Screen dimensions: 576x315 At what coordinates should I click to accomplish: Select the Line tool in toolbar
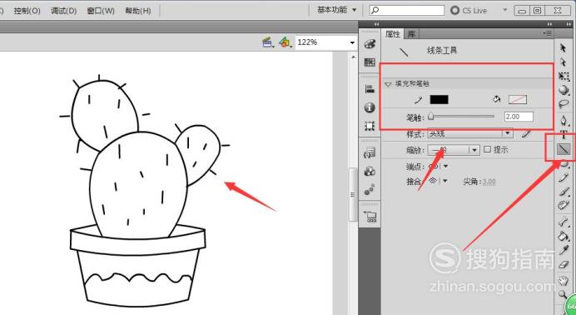point(564,149)
